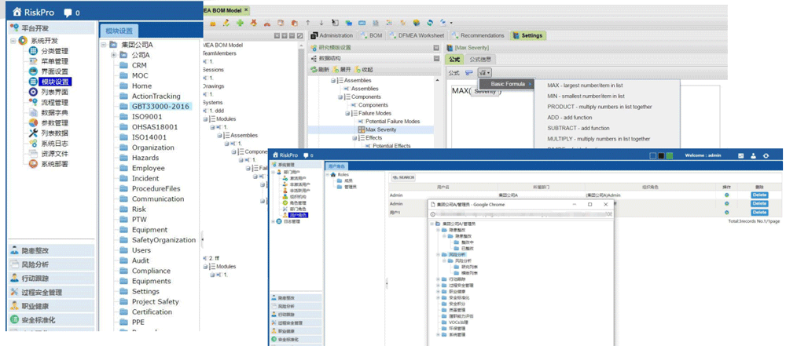Switch to the BOM tab
Viewport: 786px width, 346px height.
[x=372, y=35]
